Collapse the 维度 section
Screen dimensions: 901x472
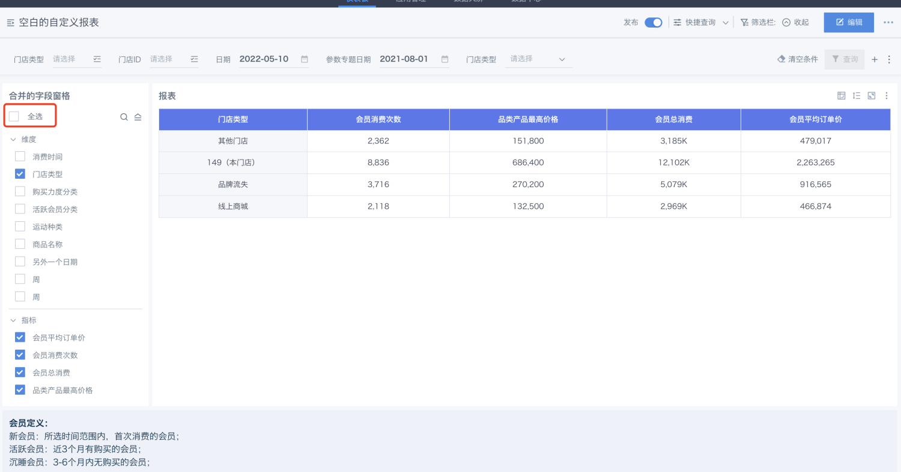[13, 139]
